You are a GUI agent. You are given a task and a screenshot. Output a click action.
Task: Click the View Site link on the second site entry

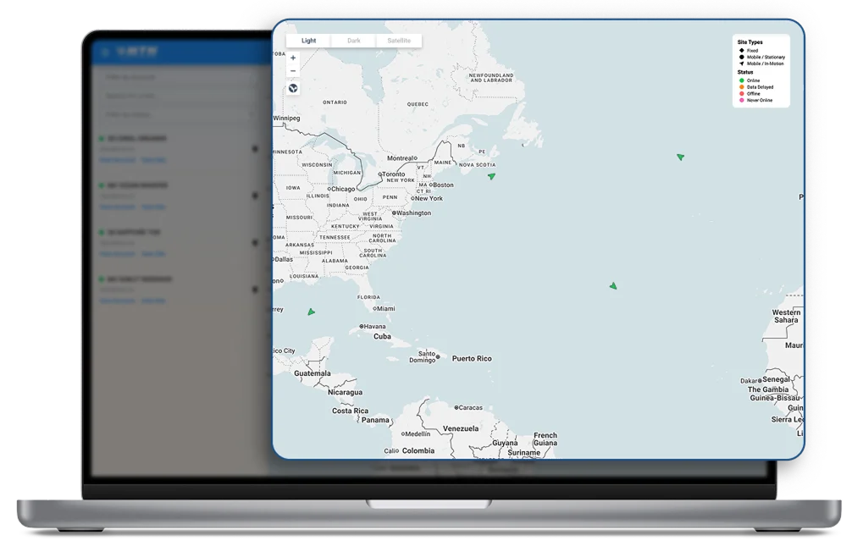point(153,207)
